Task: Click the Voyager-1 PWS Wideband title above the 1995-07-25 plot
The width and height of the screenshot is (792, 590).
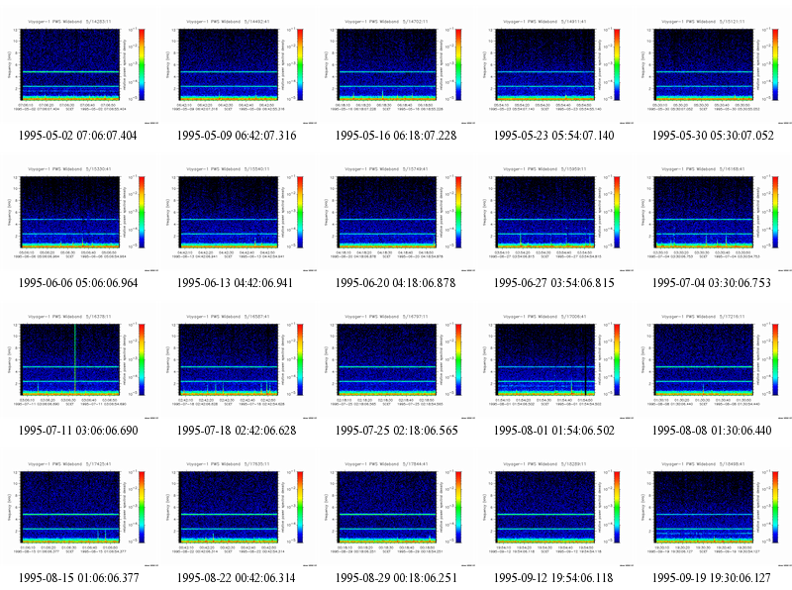Action: tap(386, 317)
